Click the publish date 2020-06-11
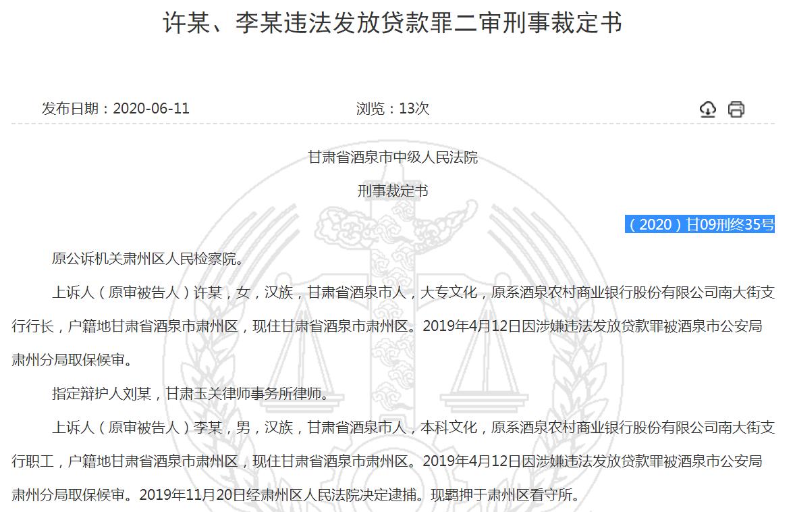Image resolution: width=793 pixels, height=512 pixels. coord(151,109)
